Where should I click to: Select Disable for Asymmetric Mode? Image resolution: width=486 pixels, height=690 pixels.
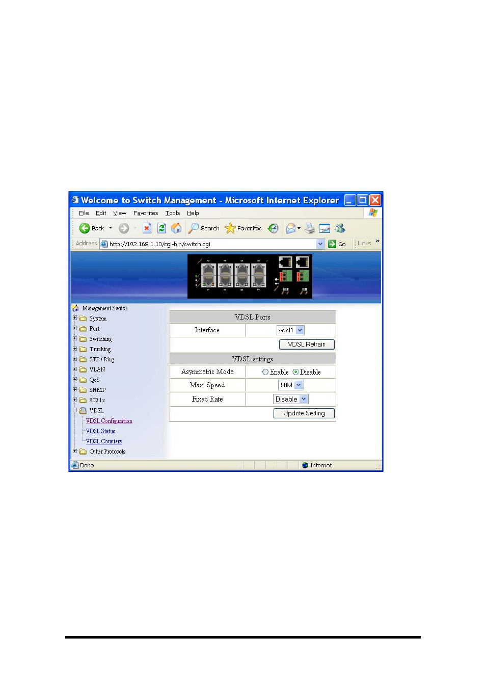pos(295,372)
